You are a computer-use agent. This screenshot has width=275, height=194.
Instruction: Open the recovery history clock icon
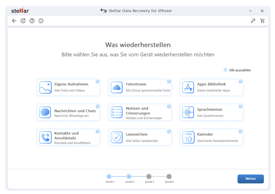[23, 21]
